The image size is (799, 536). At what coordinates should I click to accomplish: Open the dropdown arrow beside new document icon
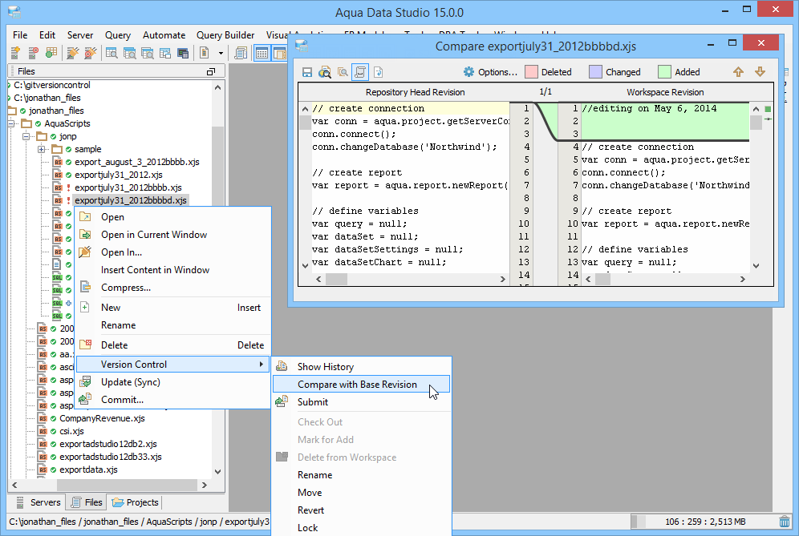click(221, 52)
